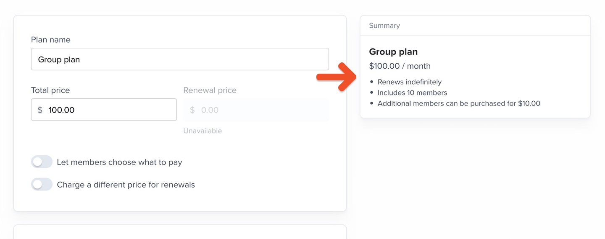Image resolution: width=605 pixels, height=239 pixels.
Task: Click the dollar sign in Total price
Action: pyautogui.click(x=40, y=110)
